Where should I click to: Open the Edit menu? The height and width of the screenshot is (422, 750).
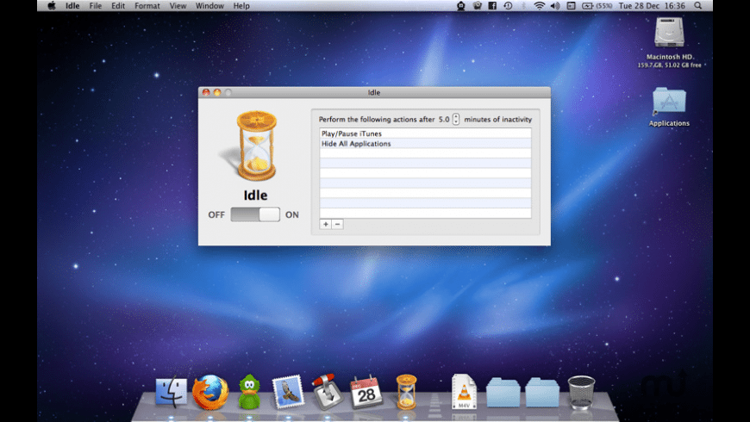[x=118, y=6]
